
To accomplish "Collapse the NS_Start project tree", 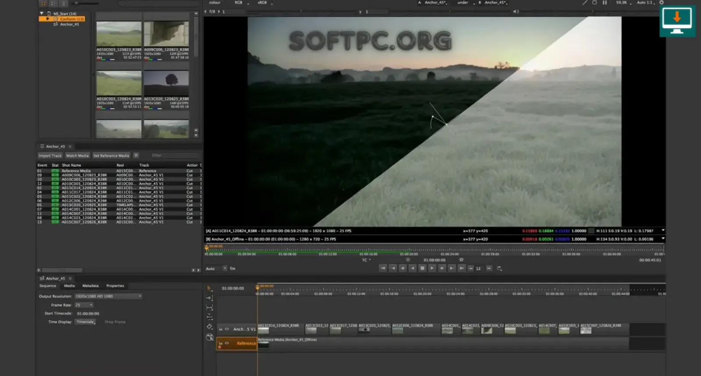I will point(42,14).
